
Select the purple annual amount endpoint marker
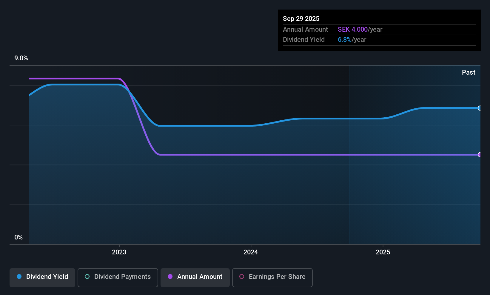(x=480, y=155)
